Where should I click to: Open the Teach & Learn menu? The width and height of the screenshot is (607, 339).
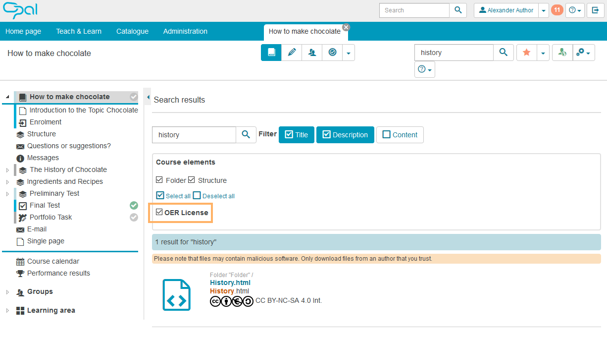tap(79, 31)
